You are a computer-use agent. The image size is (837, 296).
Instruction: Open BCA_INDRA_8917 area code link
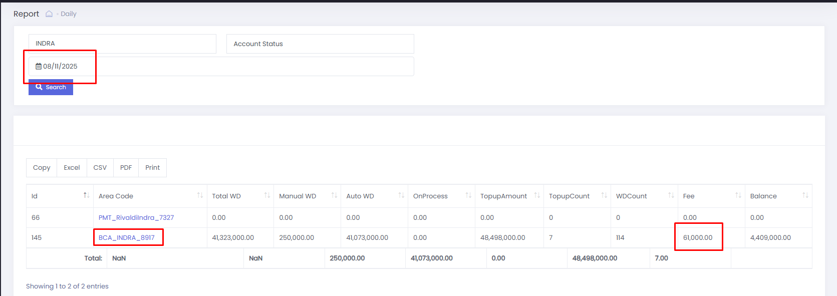click(x=127, y=237)
